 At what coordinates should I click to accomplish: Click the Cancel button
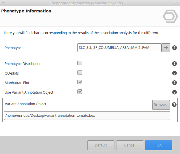point(130,145)
